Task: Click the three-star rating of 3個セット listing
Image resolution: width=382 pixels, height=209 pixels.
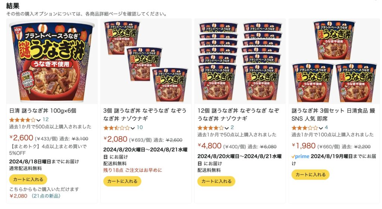Action: pyautogui.click(x=305, y=128)
